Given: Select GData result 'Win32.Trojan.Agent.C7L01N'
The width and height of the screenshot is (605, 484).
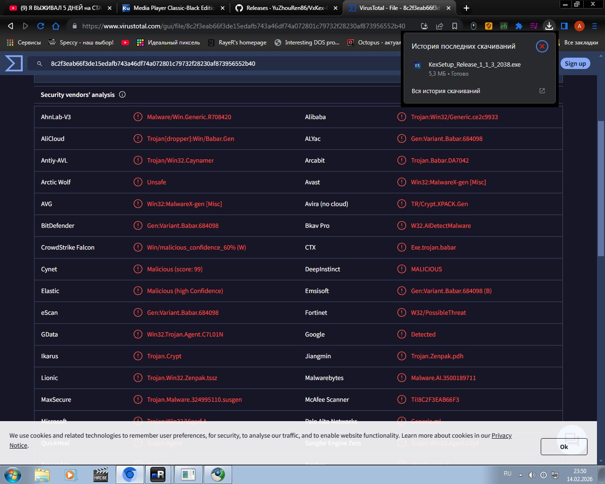Looking at the screenshot, I should coord(185,334).
